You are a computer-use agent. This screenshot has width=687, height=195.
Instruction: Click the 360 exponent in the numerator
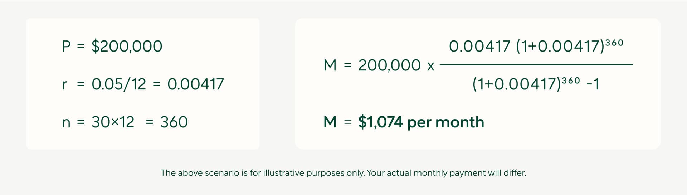click(614, 43)
